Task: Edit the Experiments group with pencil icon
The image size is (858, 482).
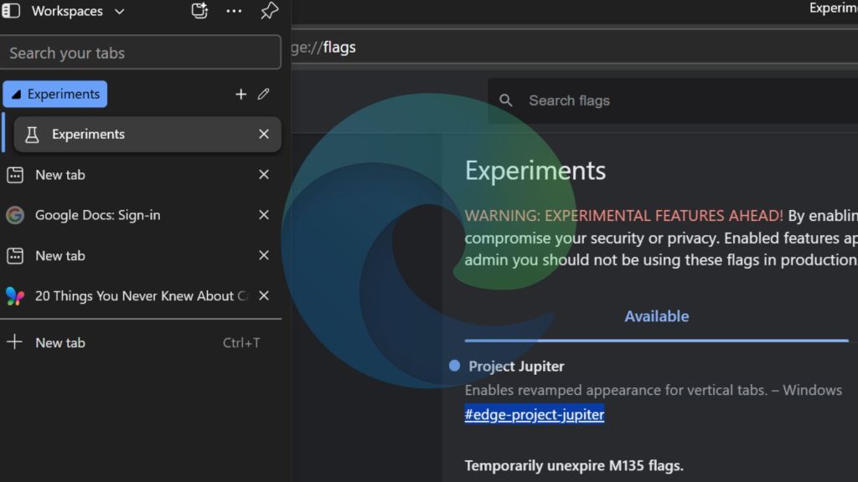Action: point(264,95)
